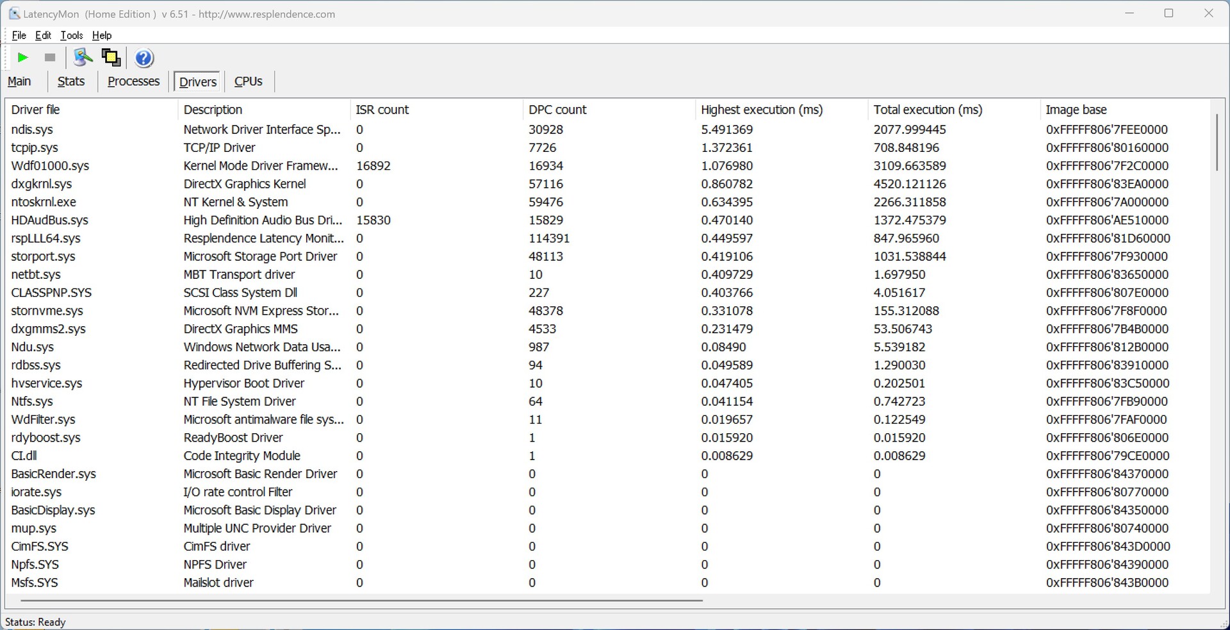This screenshot has width=1230, height=630.
Task: Click DPC count value 114391
Action: point(549,238)
